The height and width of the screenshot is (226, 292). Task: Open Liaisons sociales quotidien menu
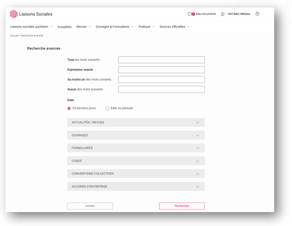point(31,27)
